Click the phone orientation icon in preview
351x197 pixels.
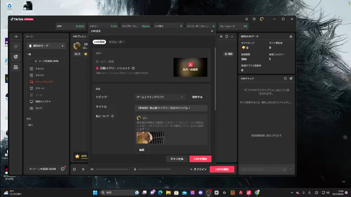pos(227,36)
